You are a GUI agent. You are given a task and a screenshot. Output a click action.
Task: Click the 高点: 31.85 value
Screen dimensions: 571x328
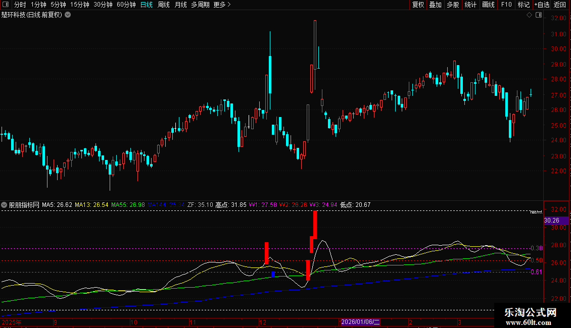point(231,205)
